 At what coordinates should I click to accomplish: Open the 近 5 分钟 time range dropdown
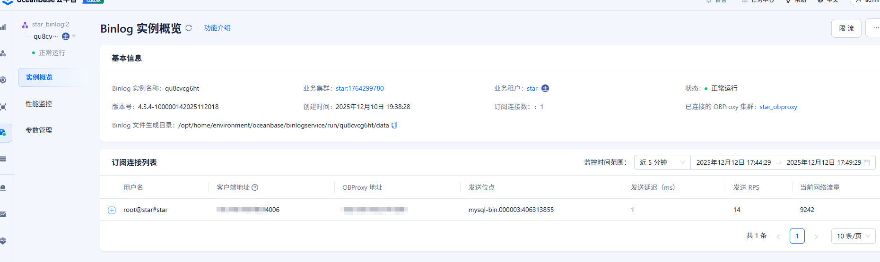[x=662, y=162]
